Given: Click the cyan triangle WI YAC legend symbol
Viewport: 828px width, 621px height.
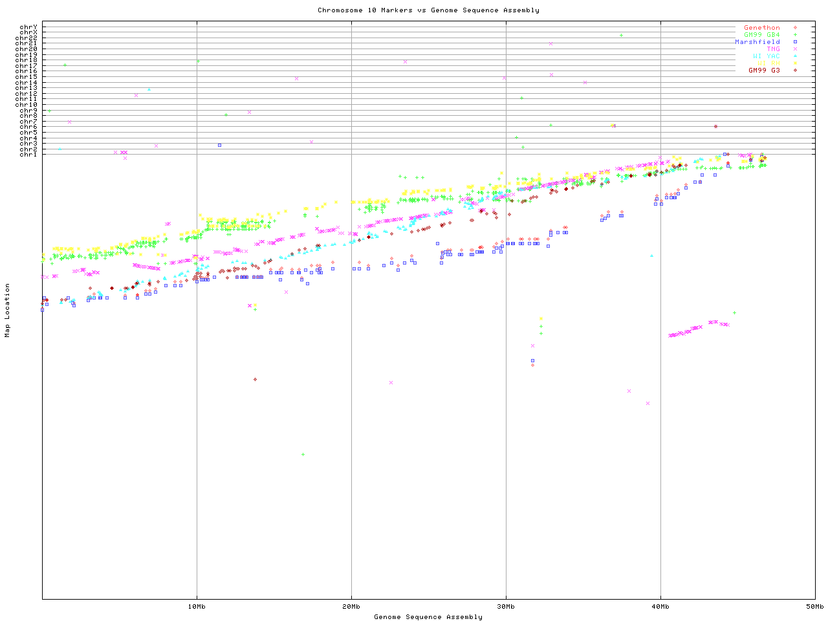Looking at the screenshot, I should pyautogui.click(x=795, y=56).
